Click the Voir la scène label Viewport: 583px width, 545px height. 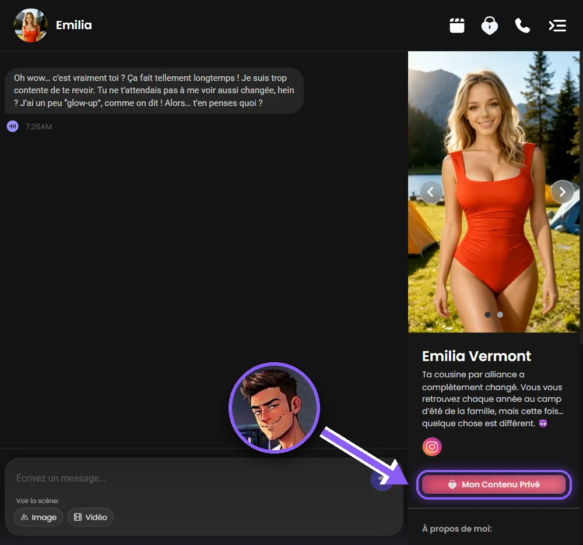[x=37, y=501]
